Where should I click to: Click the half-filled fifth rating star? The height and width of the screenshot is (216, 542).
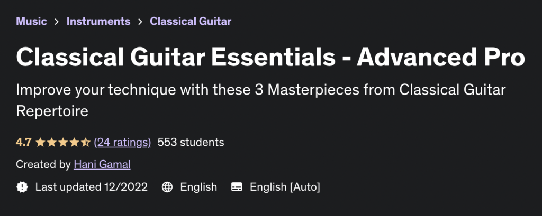coord(86,142)
